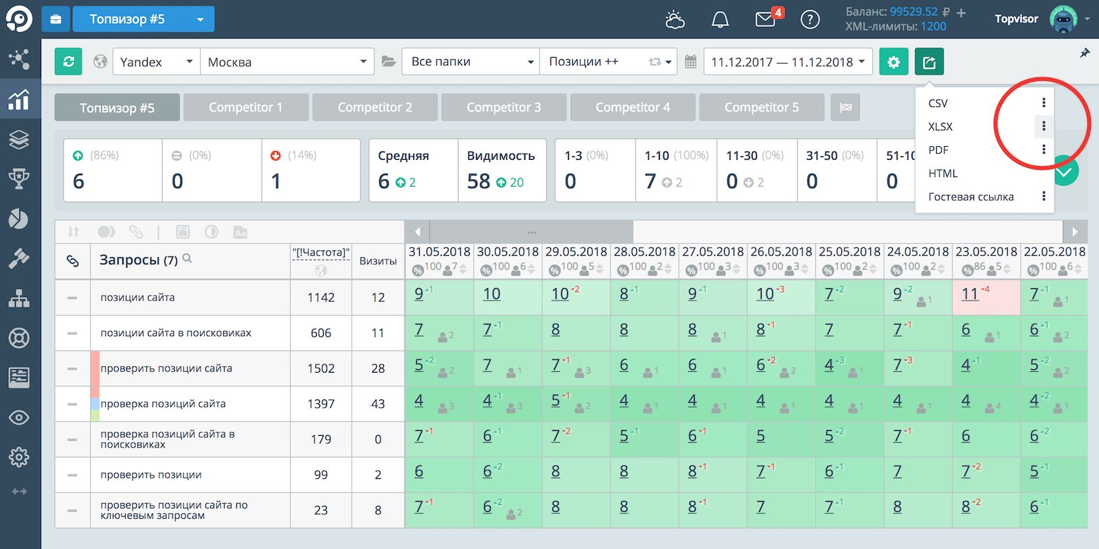The height and width of the screenshot is (549, 1099).
Task: Toggle the sort arrows icon in table toolbar
Action: [73, 232]
